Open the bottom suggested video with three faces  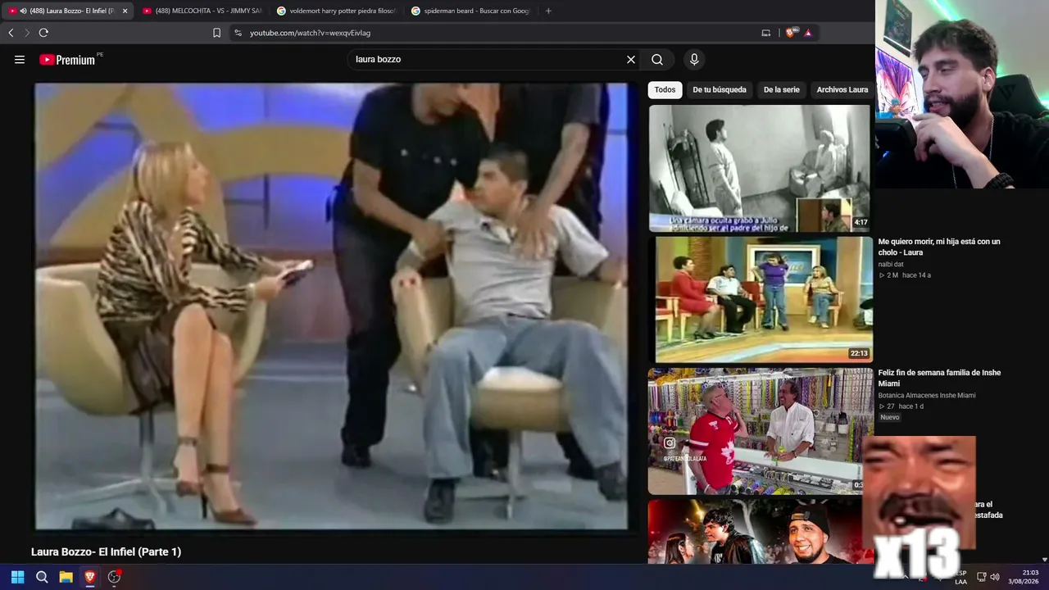tap(755, 532)
